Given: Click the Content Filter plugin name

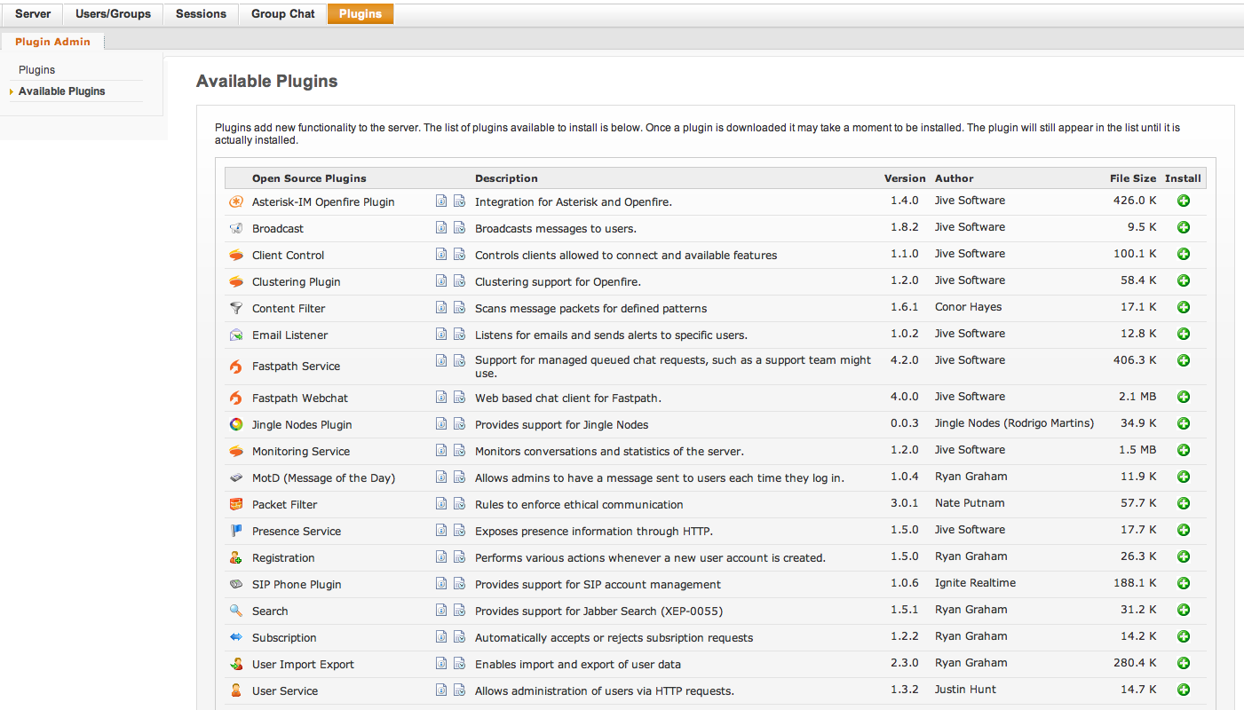Looking at the screenshot, I should coord(289,309).
